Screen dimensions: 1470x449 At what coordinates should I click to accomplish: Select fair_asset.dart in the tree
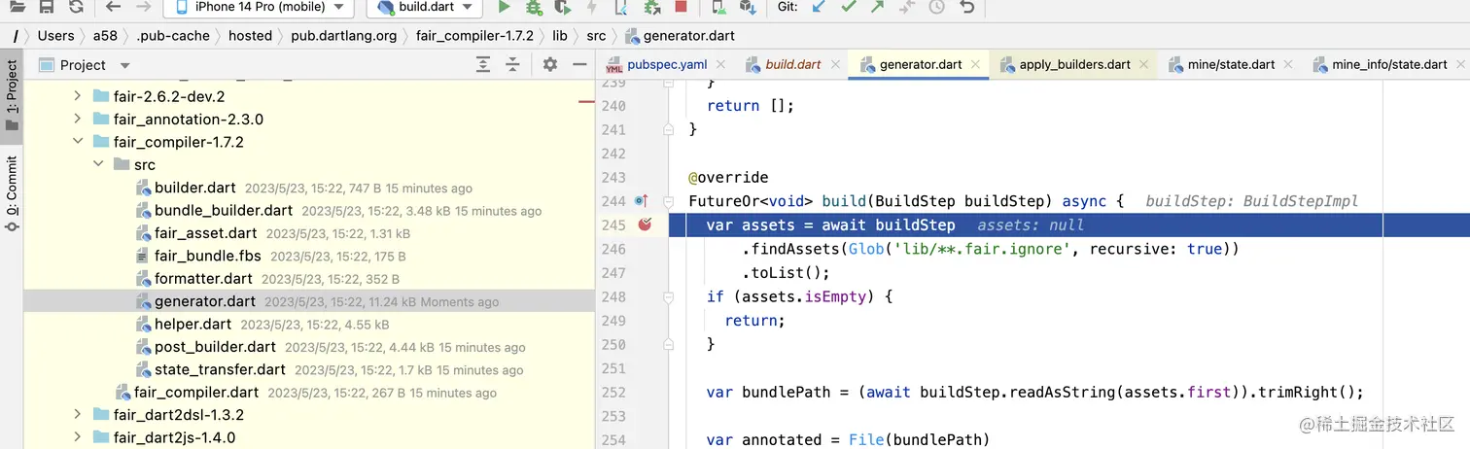point(206,233)
